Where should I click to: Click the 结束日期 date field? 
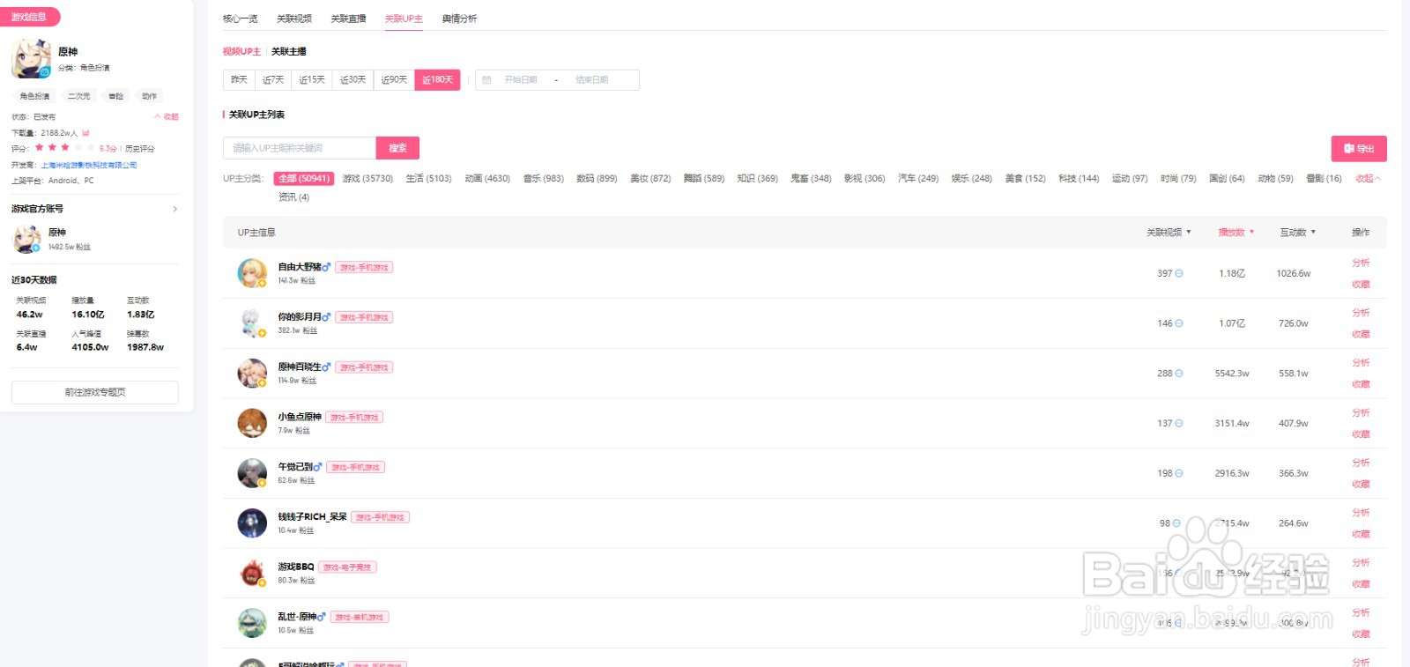point(592,80)
